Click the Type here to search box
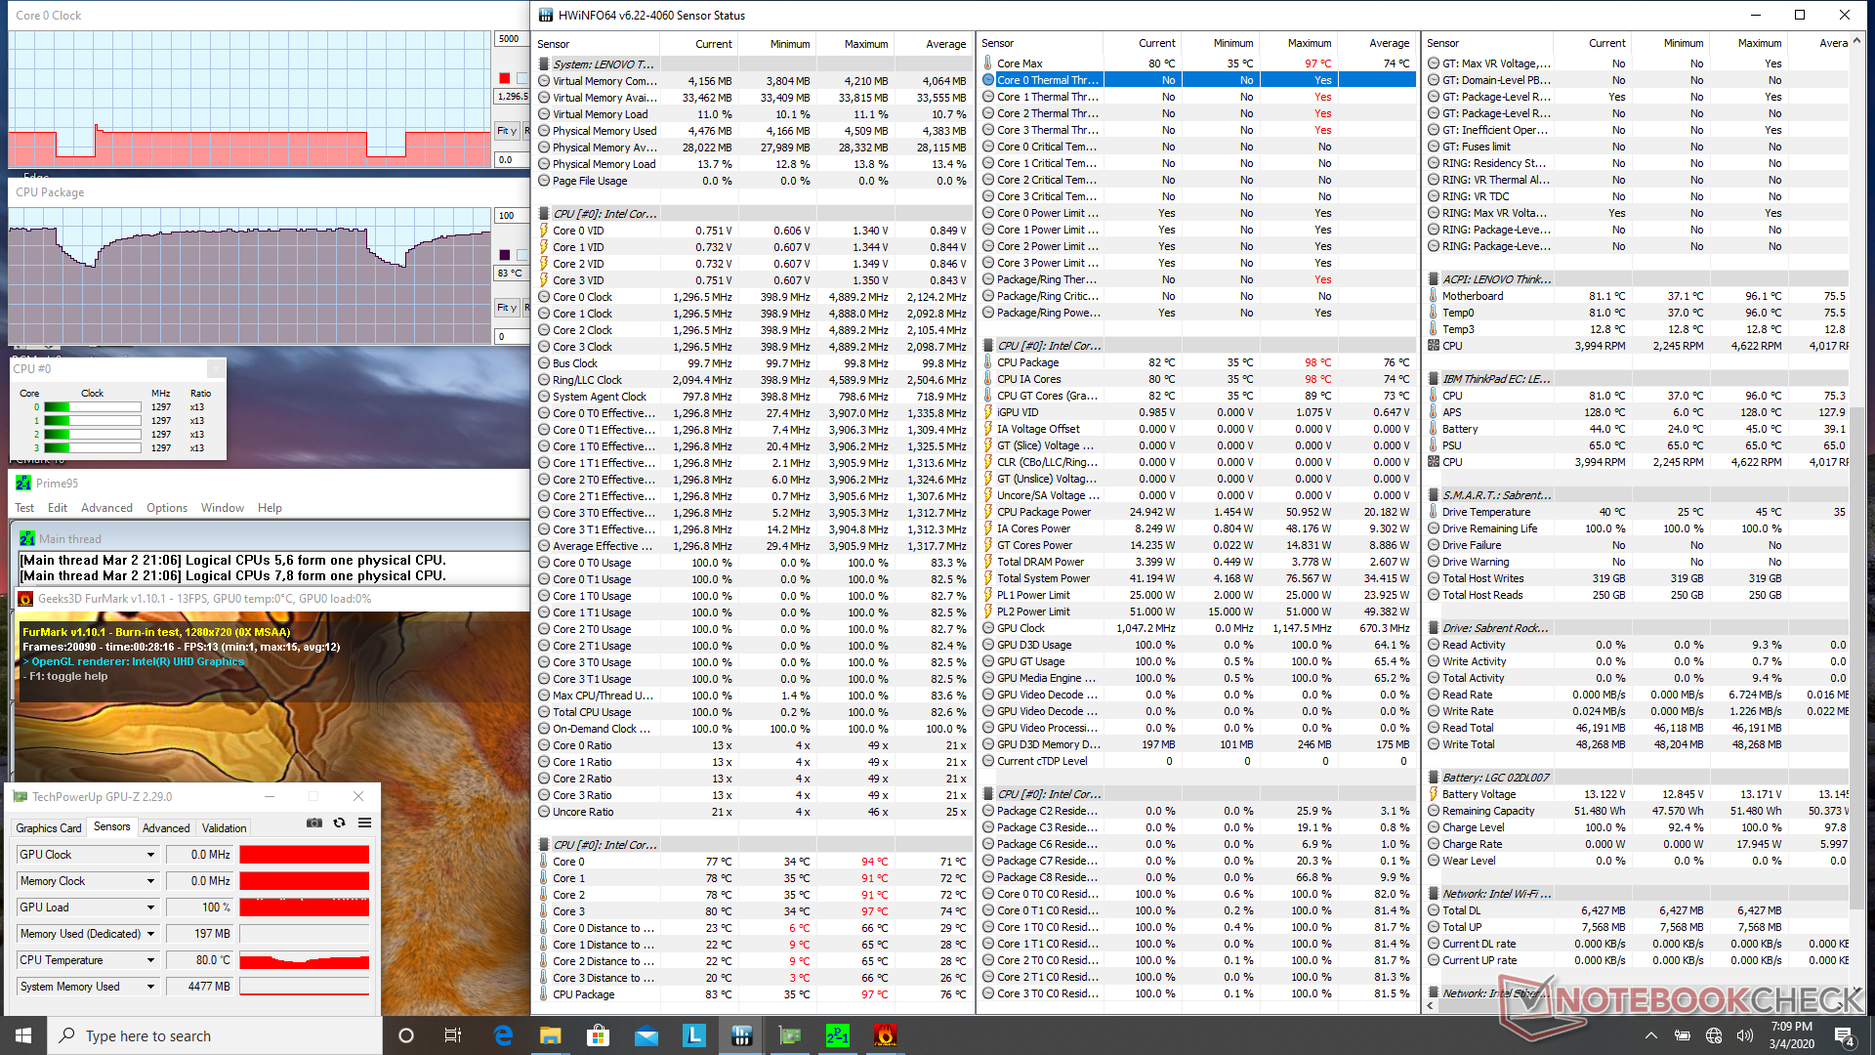1875x1055 pixels. [215, 1035]
